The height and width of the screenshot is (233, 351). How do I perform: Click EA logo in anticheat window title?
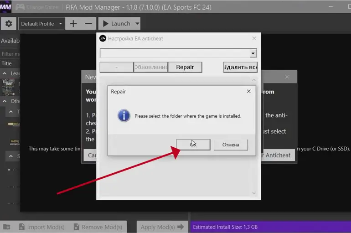(x=103, y=38)
